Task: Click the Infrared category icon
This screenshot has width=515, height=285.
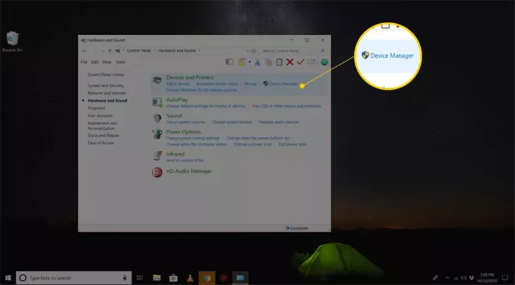Action: point(156,156)
